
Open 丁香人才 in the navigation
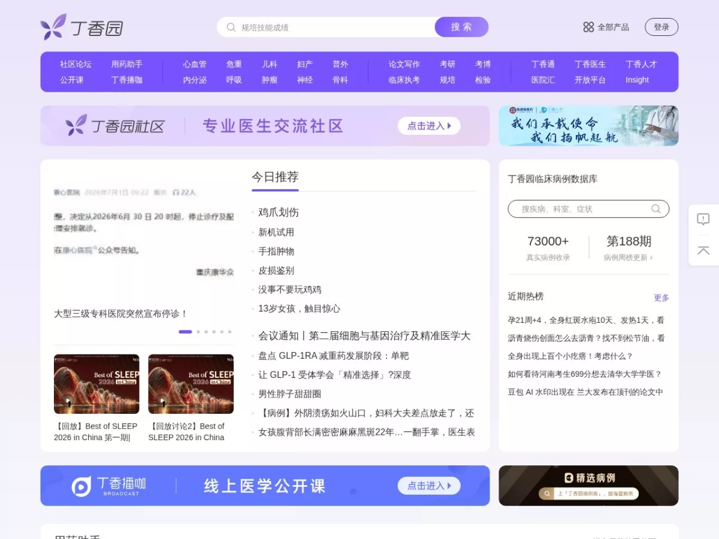(x=642, y=64)
